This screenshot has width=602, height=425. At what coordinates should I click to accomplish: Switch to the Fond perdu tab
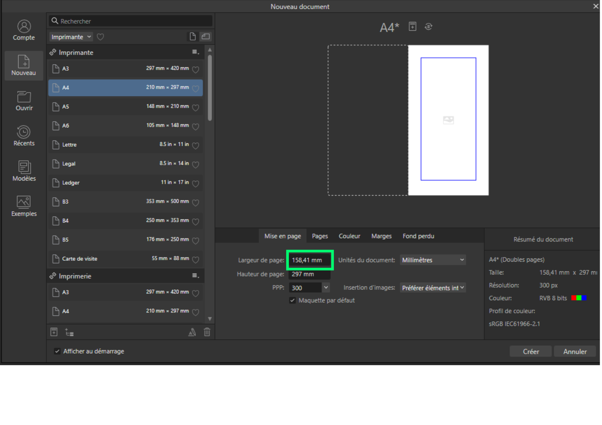tap(418, 236)
